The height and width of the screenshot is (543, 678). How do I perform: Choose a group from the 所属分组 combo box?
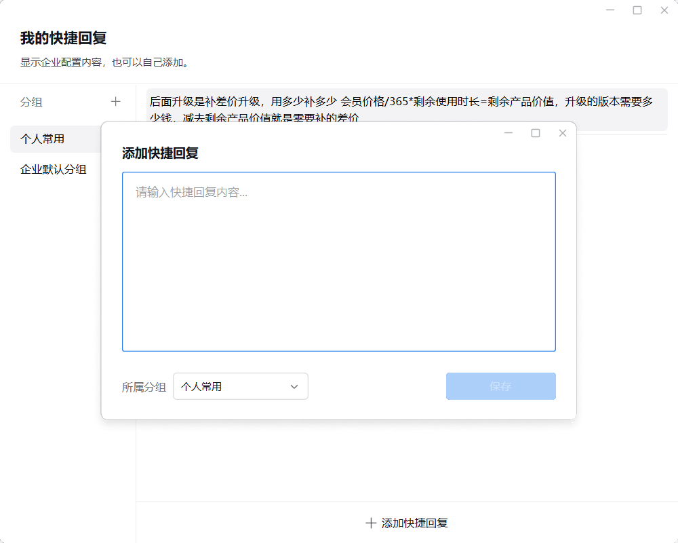point(241,386)
